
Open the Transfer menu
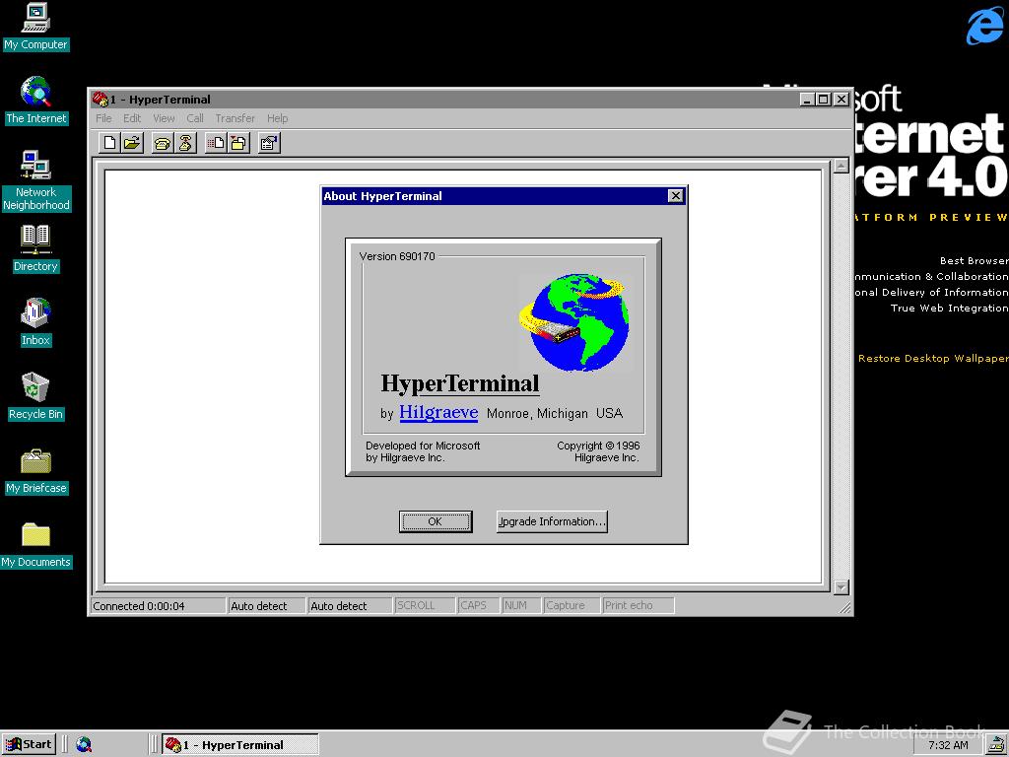tap(235, 118)
